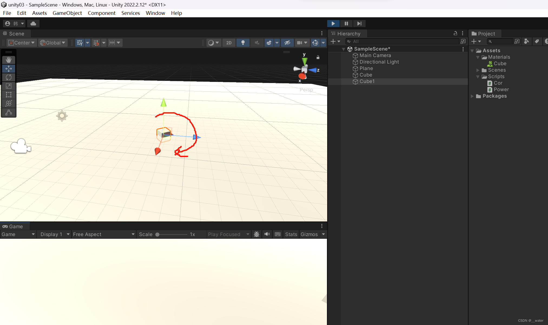Select the Move tool
548x325 pixels.
tap(9, 69)
